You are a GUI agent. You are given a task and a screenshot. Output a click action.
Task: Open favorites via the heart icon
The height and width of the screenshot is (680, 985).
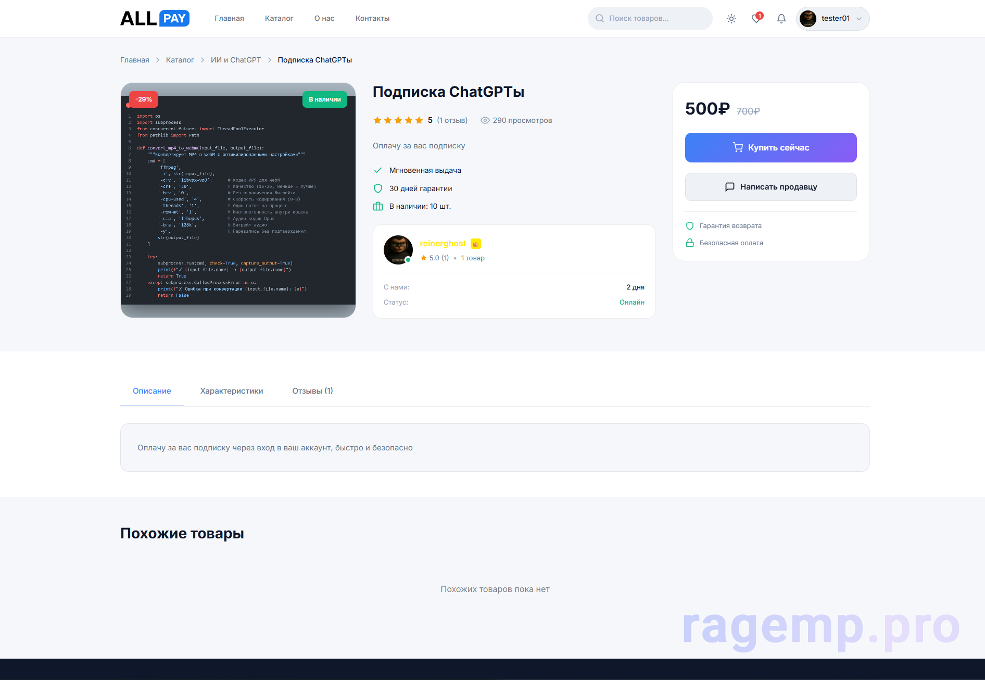point(756,19)
